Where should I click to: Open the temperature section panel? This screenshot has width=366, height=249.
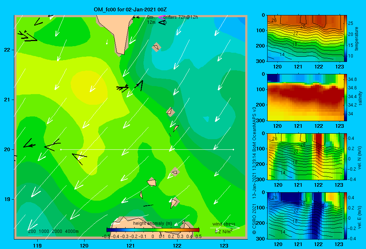pos(305,38)
